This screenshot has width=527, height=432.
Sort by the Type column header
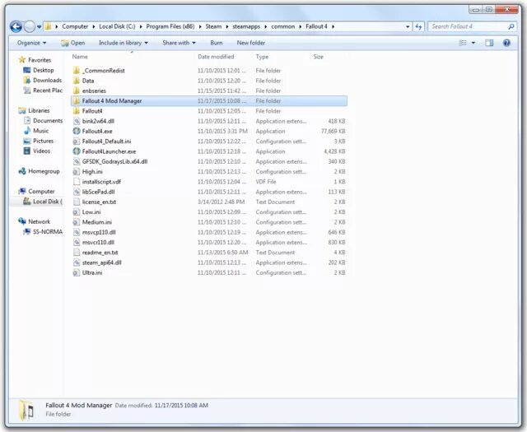click(x=262, y=57)
